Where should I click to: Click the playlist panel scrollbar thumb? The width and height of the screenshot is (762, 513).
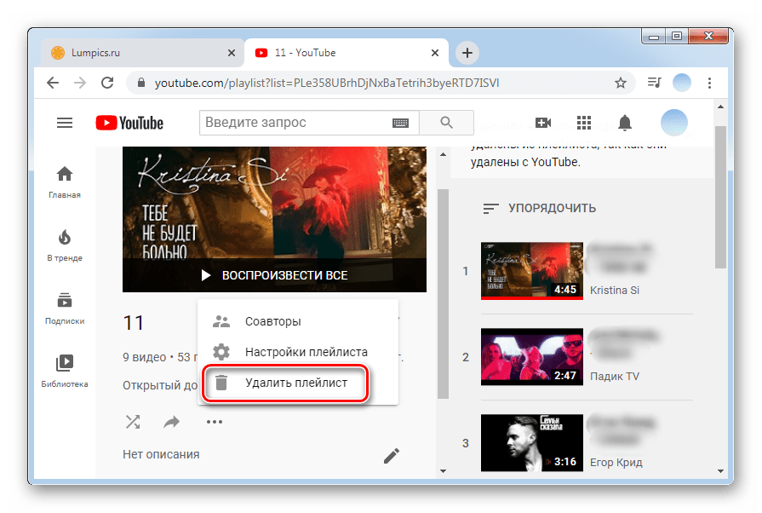[x=443, y=294]
